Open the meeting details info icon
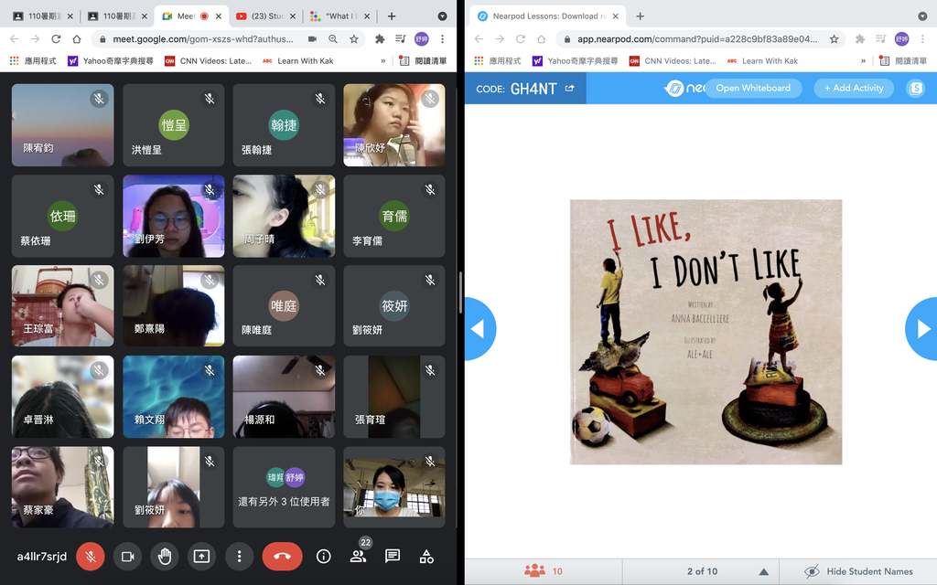Viewport: 937px width, 585px height. (x=323, y=557)
